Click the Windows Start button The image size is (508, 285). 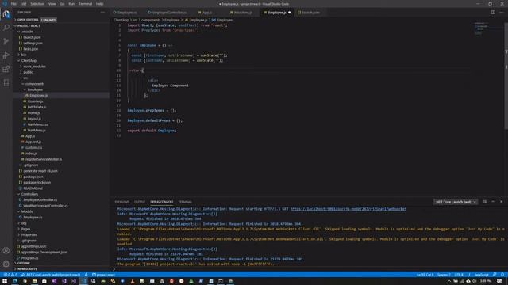point(5,281)
